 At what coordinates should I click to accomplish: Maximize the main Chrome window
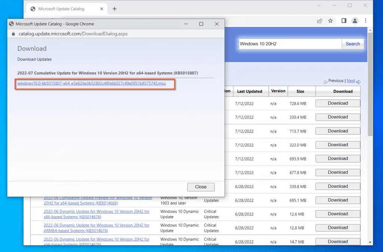tap(350, 5)
